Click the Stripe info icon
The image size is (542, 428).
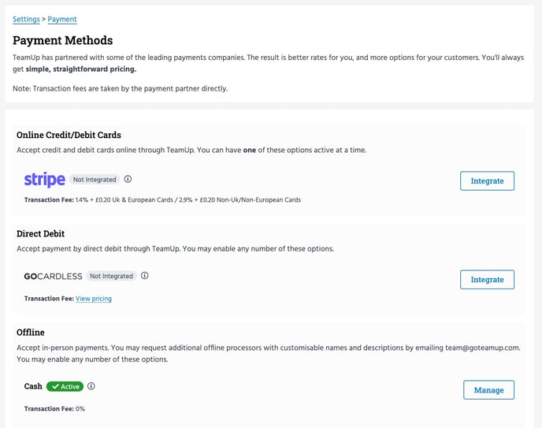128,180
